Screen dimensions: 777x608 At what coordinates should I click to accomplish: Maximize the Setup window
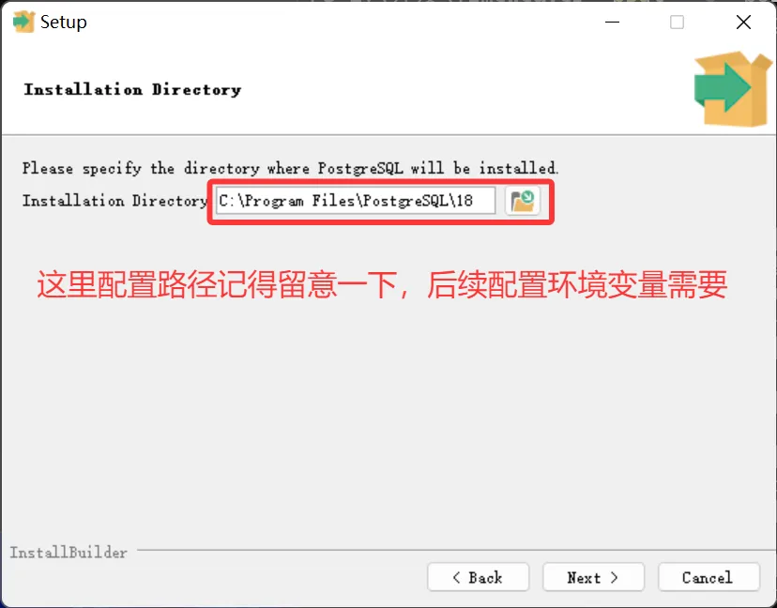[677, 23]
